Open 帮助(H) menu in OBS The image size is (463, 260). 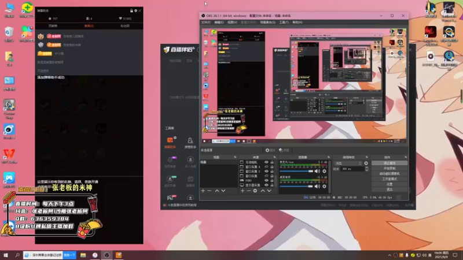(297, 23)
